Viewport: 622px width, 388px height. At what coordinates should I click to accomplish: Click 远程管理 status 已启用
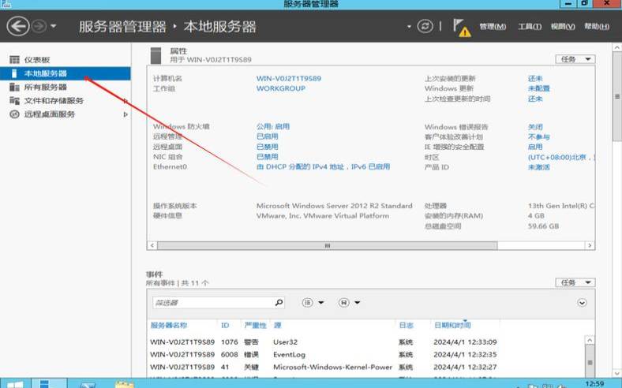tap(268, 136)
